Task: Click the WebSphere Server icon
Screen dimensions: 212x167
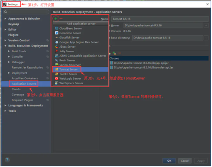Action: (x=57, y=83)
